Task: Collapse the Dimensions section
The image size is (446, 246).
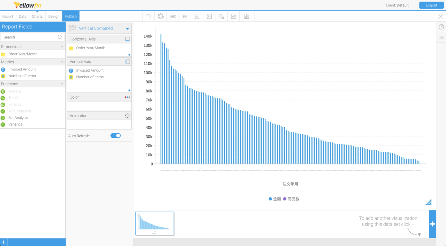Action: (x=61, y=46)
